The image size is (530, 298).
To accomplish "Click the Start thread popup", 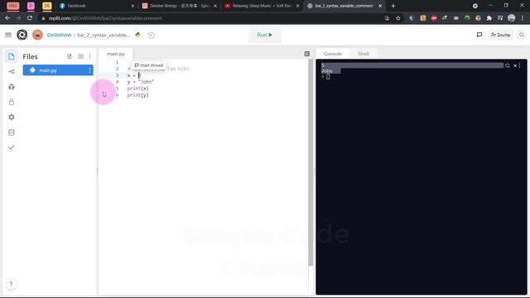I will [149, 65].
